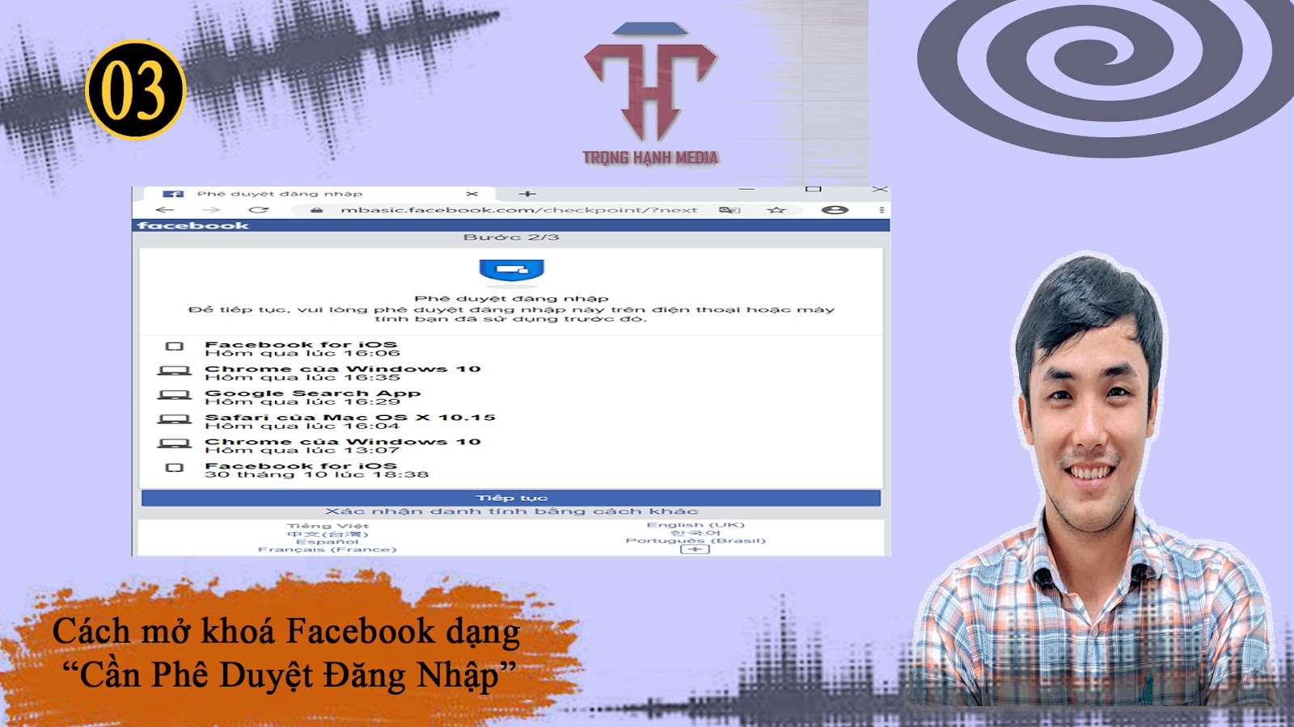Close the browser window
The width and height of the screenshot is (1294, 727).
pos(880,189)
